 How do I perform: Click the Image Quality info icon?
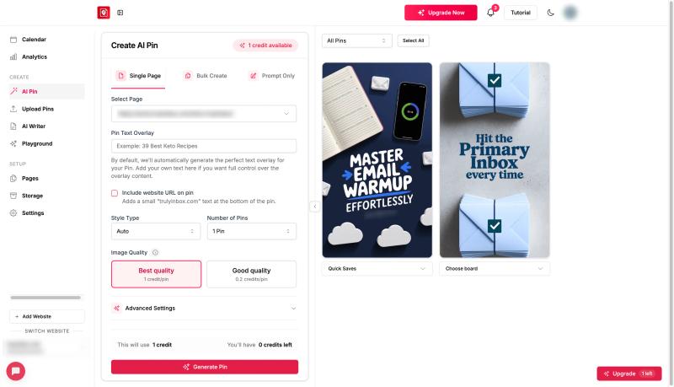155,252
